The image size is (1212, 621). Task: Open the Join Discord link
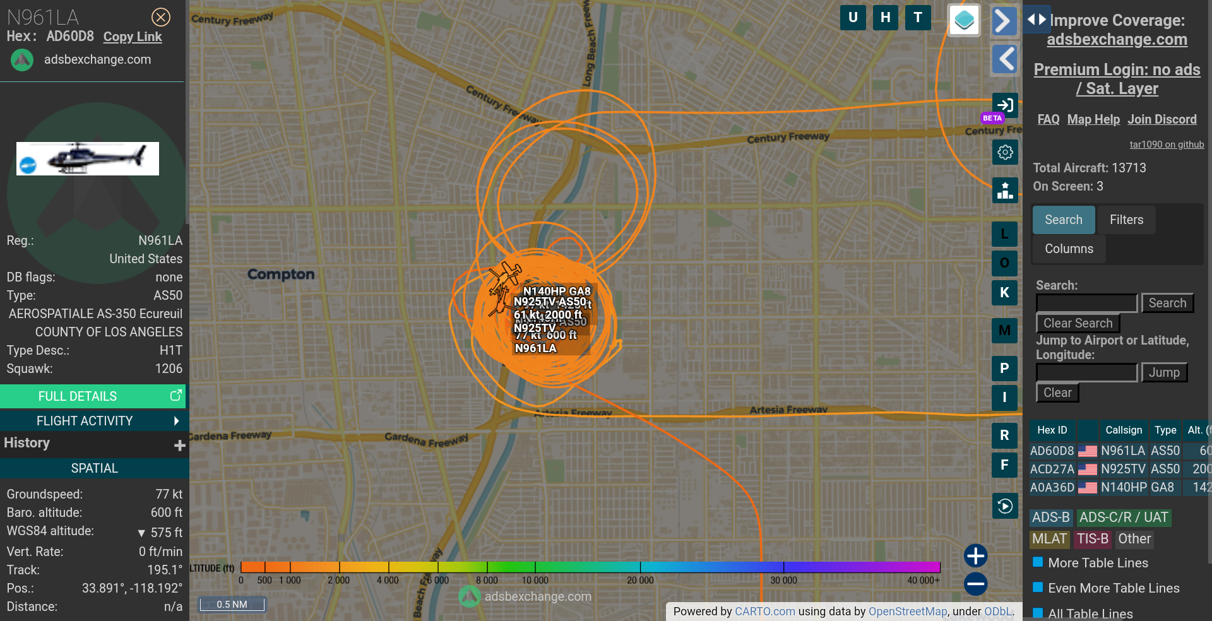[x=1162, y=119]
